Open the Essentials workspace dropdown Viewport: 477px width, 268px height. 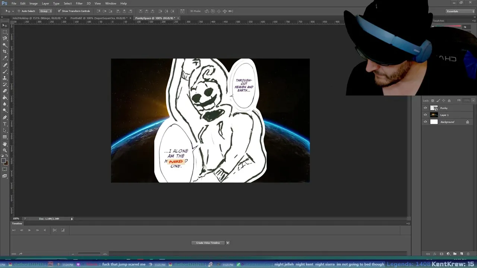point(461,11)
